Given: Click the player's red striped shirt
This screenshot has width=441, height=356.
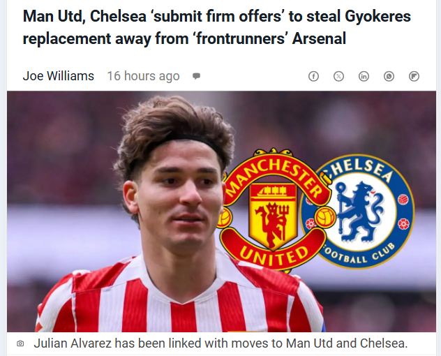Looking at the screenshot, I should pos(180,298).
